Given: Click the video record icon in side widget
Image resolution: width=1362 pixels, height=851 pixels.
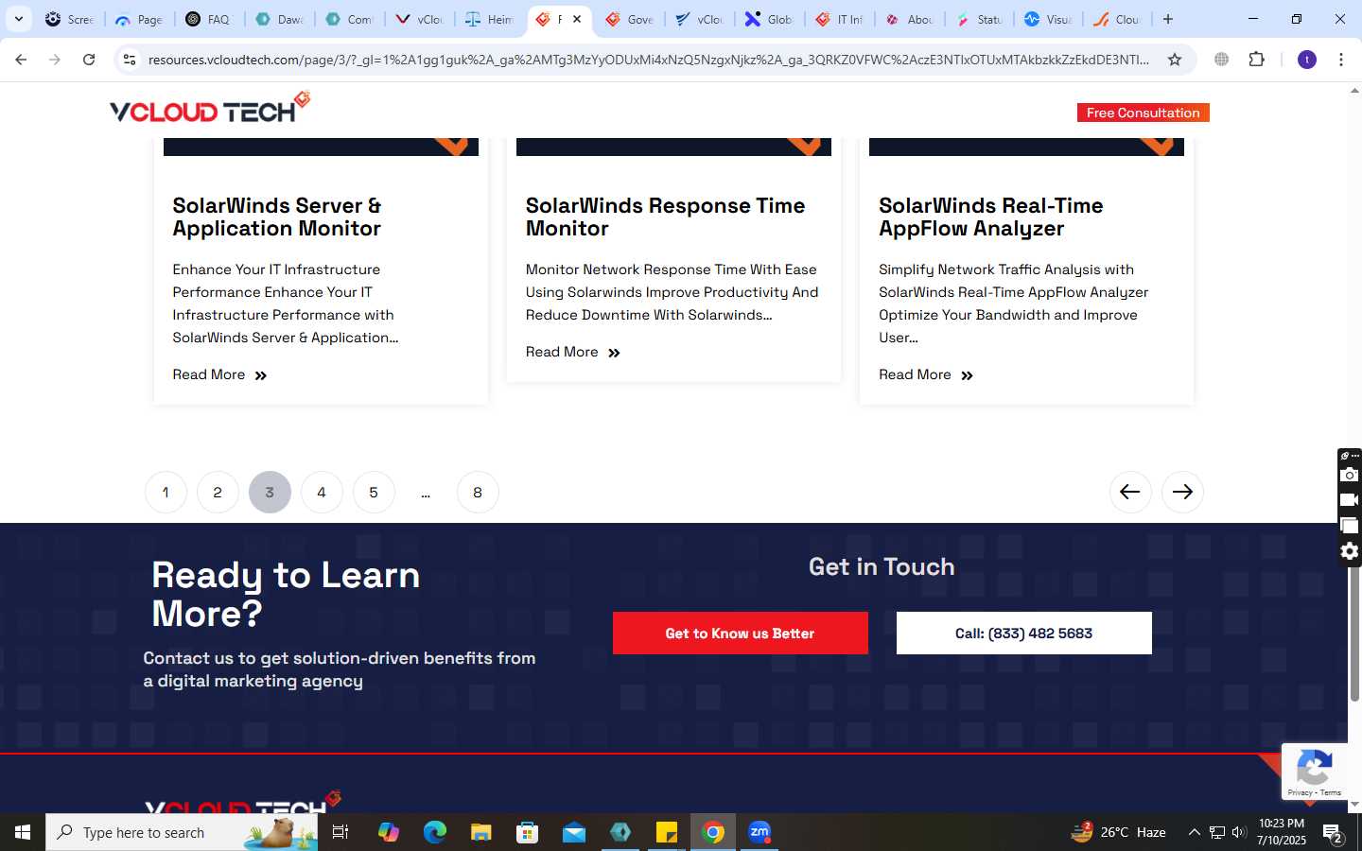Looking at the screenshot, I should click(x=1350, y=499).
